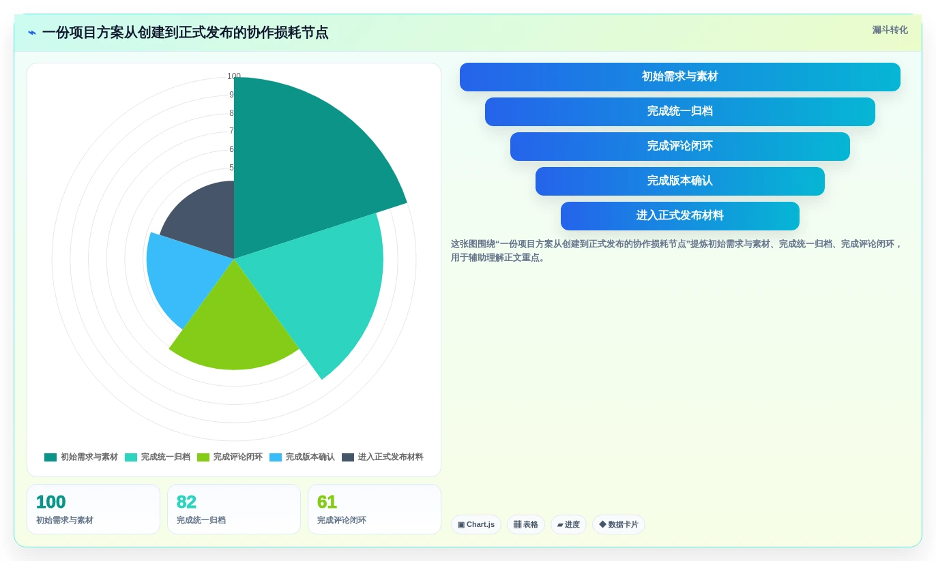Toggle 完成评论闭环 legend swatch

click(x=203, y=457)
